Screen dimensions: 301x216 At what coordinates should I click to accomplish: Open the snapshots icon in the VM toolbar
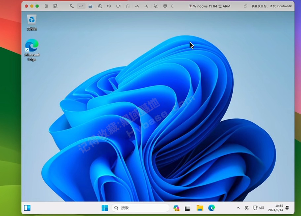tap(55, 6)
